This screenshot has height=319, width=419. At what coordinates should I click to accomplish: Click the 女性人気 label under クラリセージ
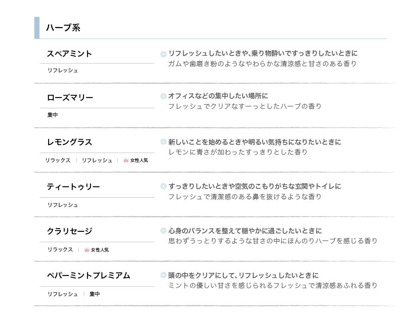(100, 249)
